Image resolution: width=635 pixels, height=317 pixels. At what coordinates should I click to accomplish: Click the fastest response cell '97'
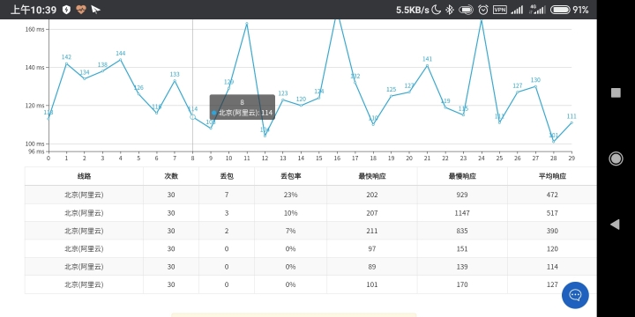(372, 249)
